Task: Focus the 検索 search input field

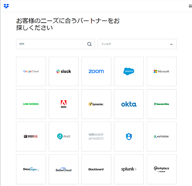Action: (55, 44)
